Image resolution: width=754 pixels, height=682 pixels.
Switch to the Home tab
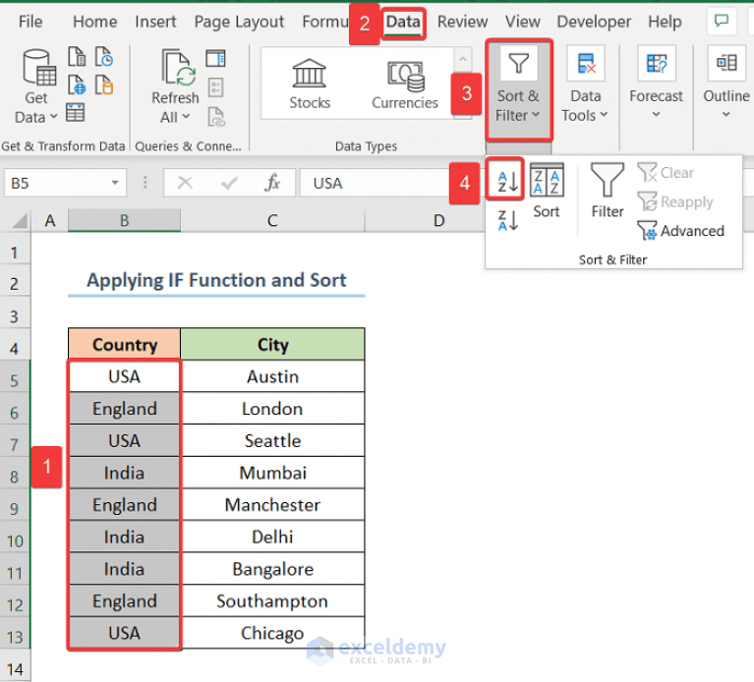[94, 22]
